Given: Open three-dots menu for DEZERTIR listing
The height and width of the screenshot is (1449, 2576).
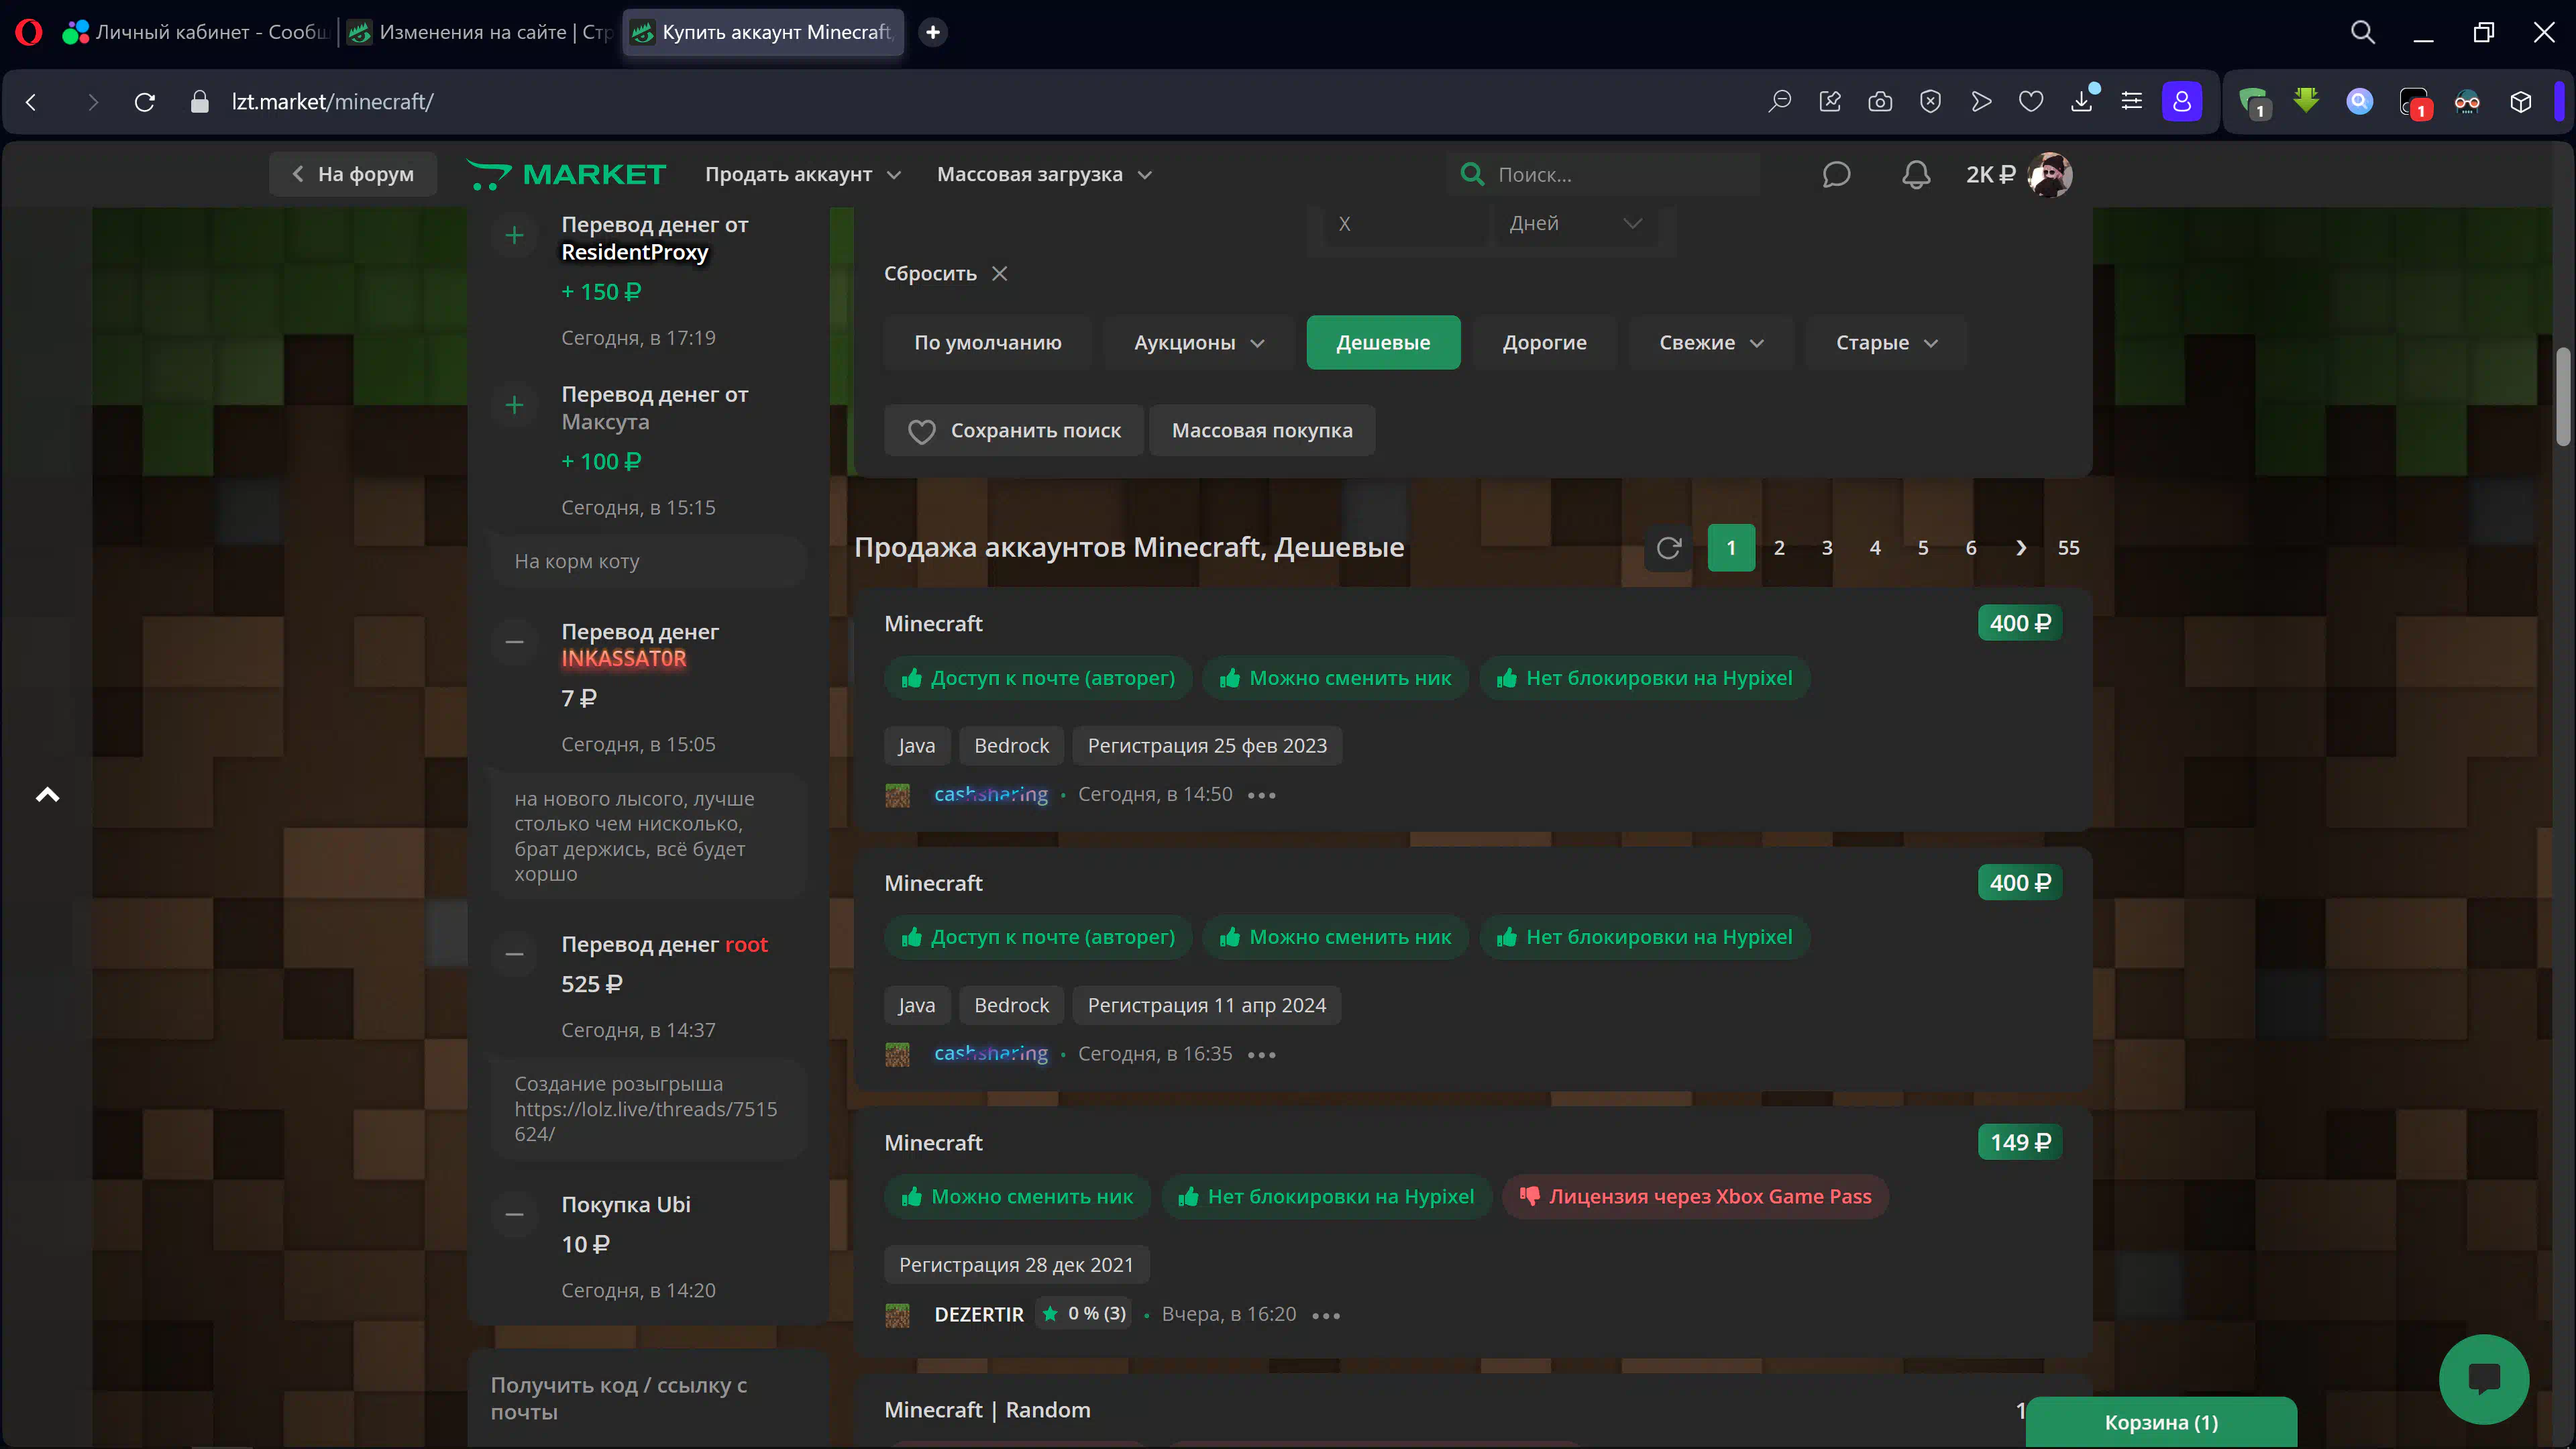Looking at the screenshot, I should tap(1326, 1316).
